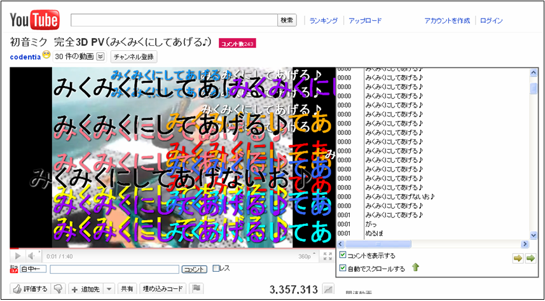The height and width of the screenshot is (301, 545).
Task: Click comment list scroll up arrow
Action: click(x=534, y=73)
